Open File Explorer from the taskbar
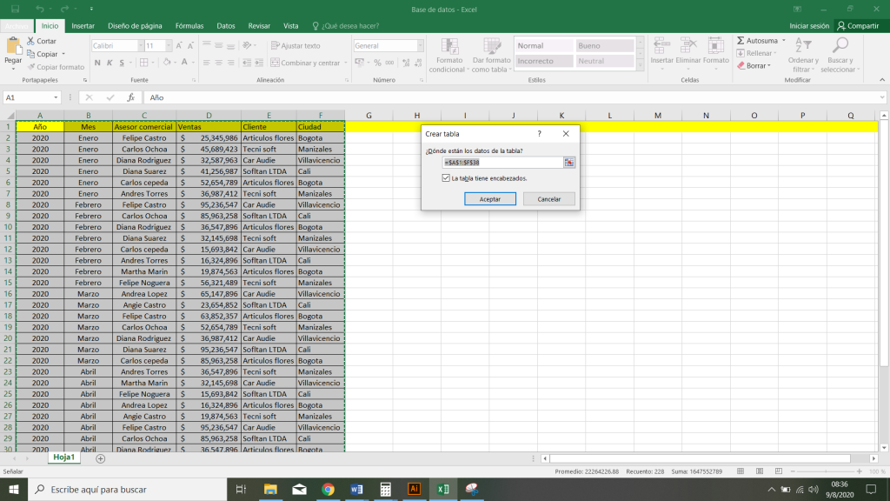The image size is (890, 501). (270, 489)
